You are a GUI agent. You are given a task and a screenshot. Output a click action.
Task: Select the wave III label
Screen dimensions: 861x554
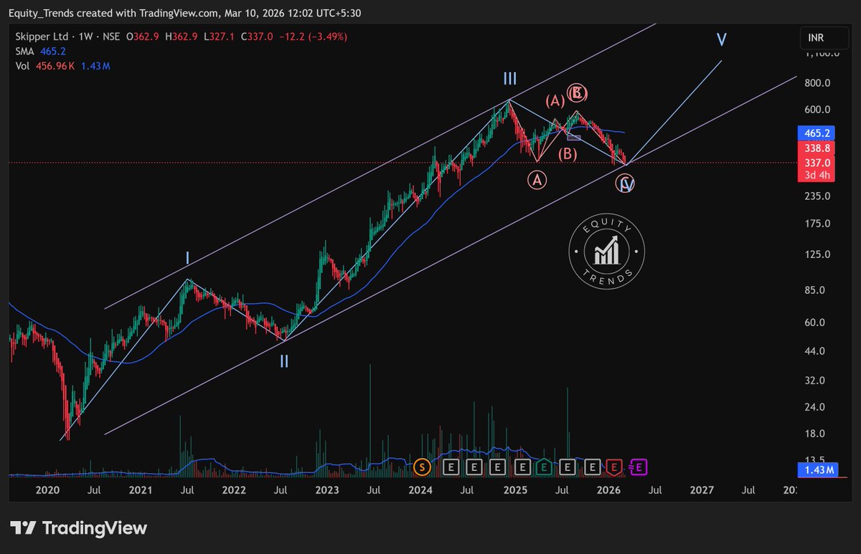[509, 79]
